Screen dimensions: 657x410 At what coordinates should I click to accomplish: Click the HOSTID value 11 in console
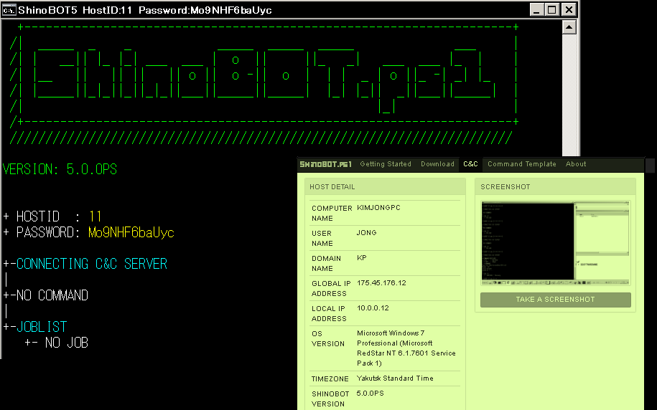click(95, 216)
